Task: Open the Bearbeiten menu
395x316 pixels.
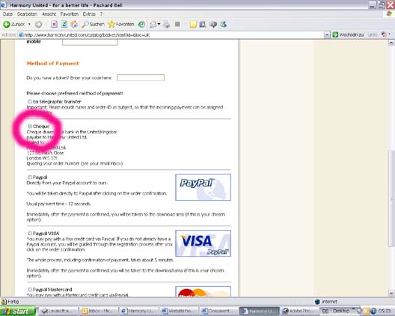Action: point(27,14)
